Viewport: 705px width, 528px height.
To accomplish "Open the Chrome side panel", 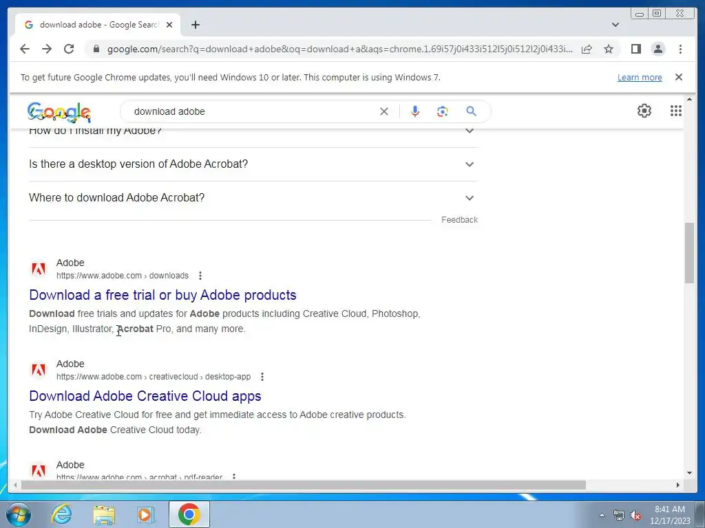I will point(635,49).
